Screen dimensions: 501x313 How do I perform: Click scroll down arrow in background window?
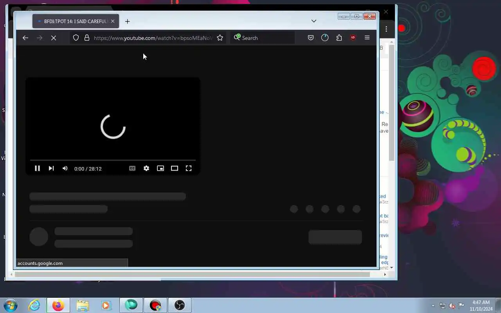(391, 268)
